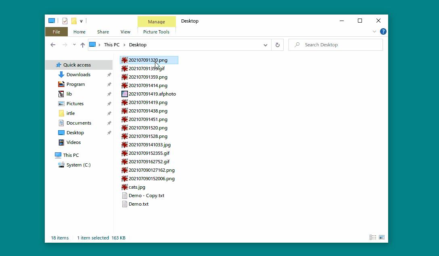439x256 pixels.
Task: Click the computer icon in the title bar
Action: [52, 21]
